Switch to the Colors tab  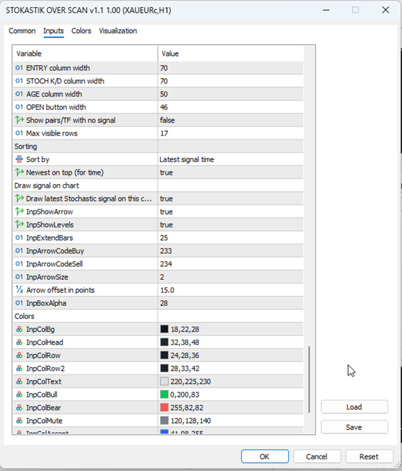click(x=81, y=31)
